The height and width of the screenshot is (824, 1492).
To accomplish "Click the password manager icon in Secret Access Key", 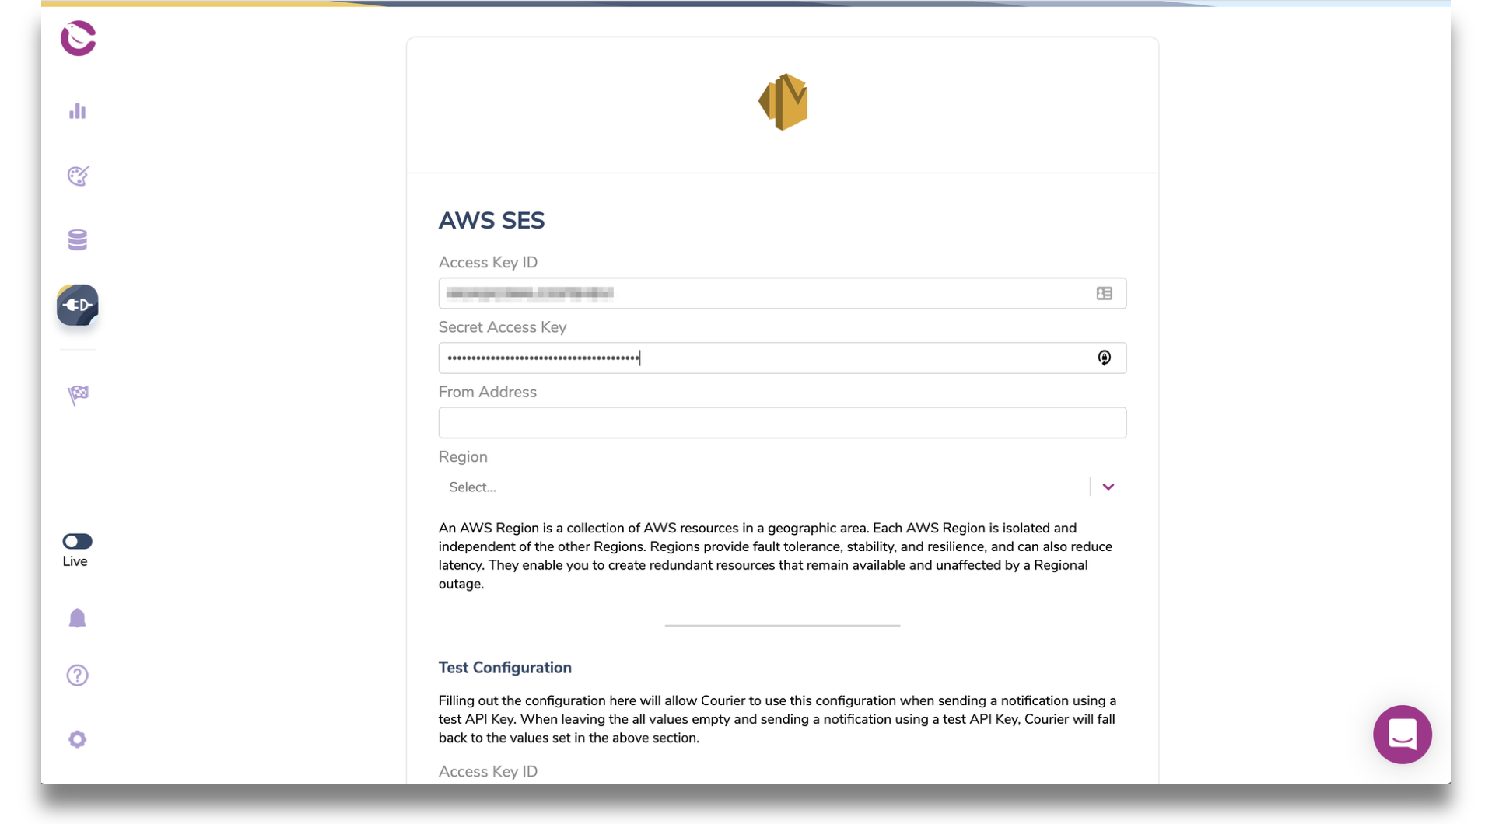I will click(x=1104, y=358).
